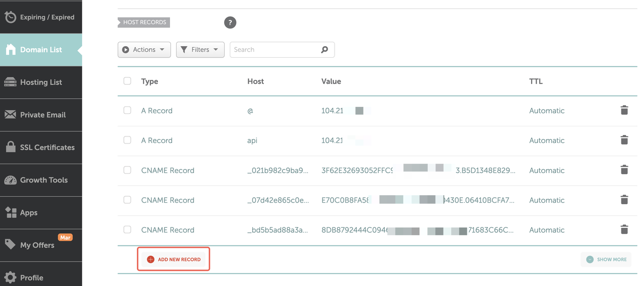Expand the Filters dropdown

200,50
